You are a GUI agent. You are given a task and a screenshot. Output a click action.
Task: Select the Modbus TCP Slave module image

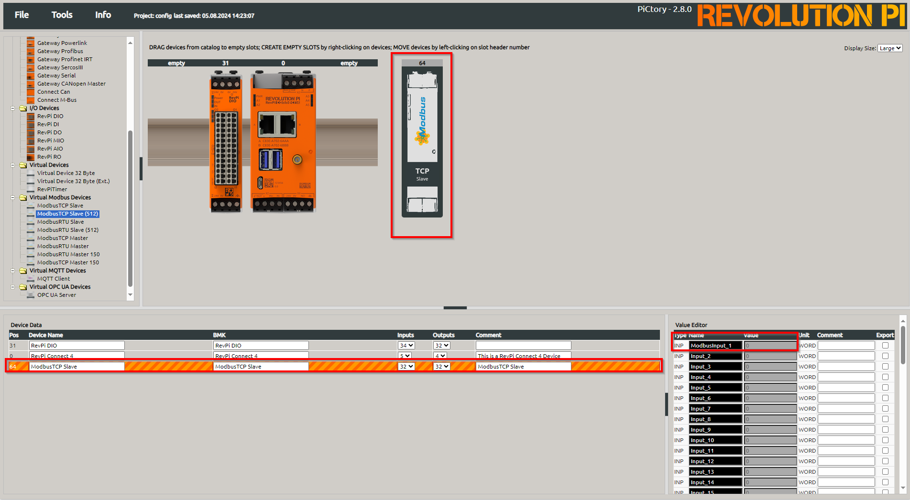coord(422,142)
